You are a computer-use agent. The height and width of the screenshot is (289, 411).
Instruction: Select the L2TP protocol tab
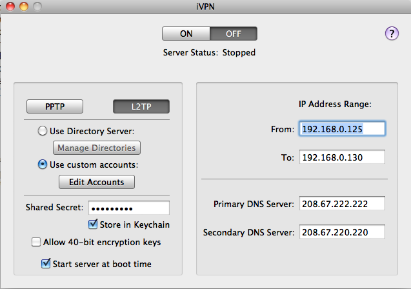pyautogui.click(x=141, y=106)
